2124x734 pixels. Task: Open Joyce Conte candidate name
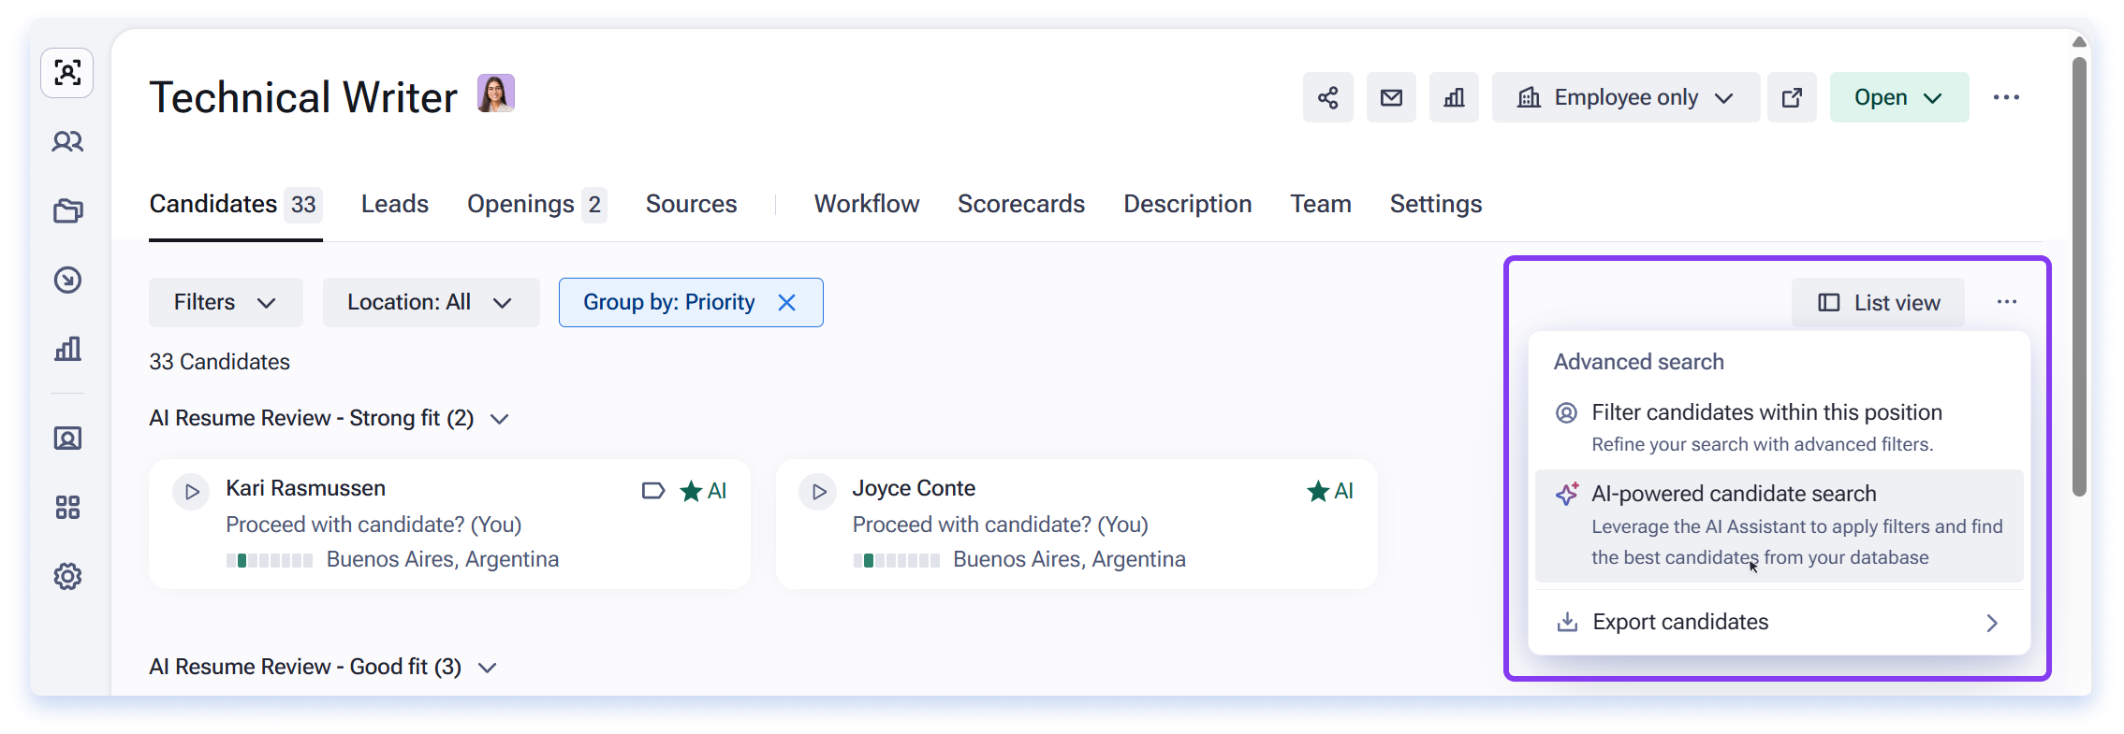tap(914, 488)
